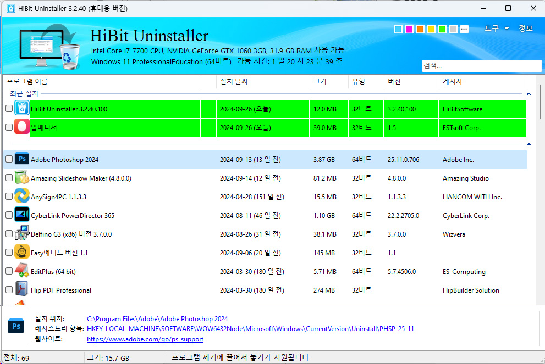Click the Delfino G3 icon

(21, 233)
